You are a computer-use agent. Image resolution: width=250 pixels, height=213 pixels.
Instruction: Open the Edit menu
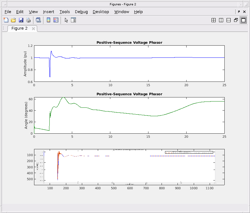pos(20,12)
